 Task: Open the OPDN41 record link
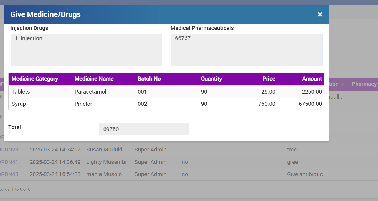coord(9,162)
